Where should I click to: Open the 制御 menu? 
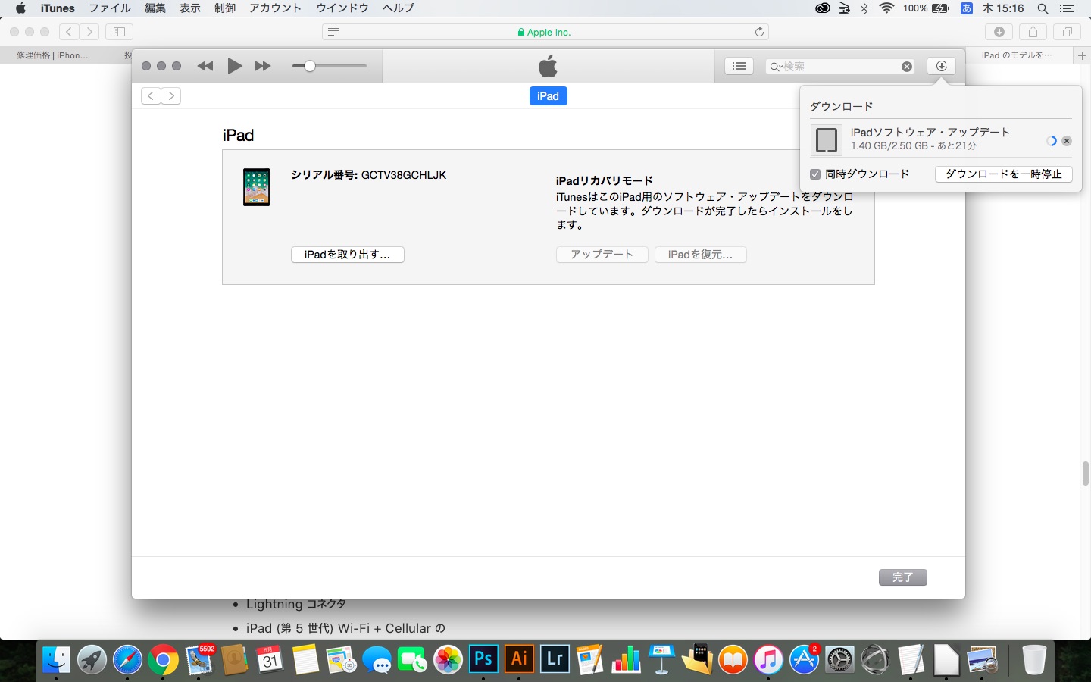point(225,8)
